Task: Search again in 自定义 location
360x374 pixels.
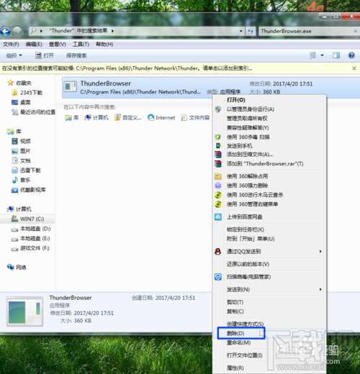Action: pyautogui.click(x=128, y=117)
